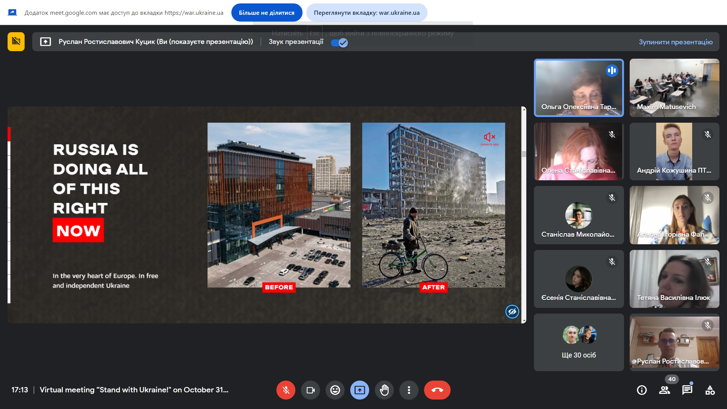Turn off the camera
The height and width of the screenshot is (409, 727).
(x=310, y=390)
